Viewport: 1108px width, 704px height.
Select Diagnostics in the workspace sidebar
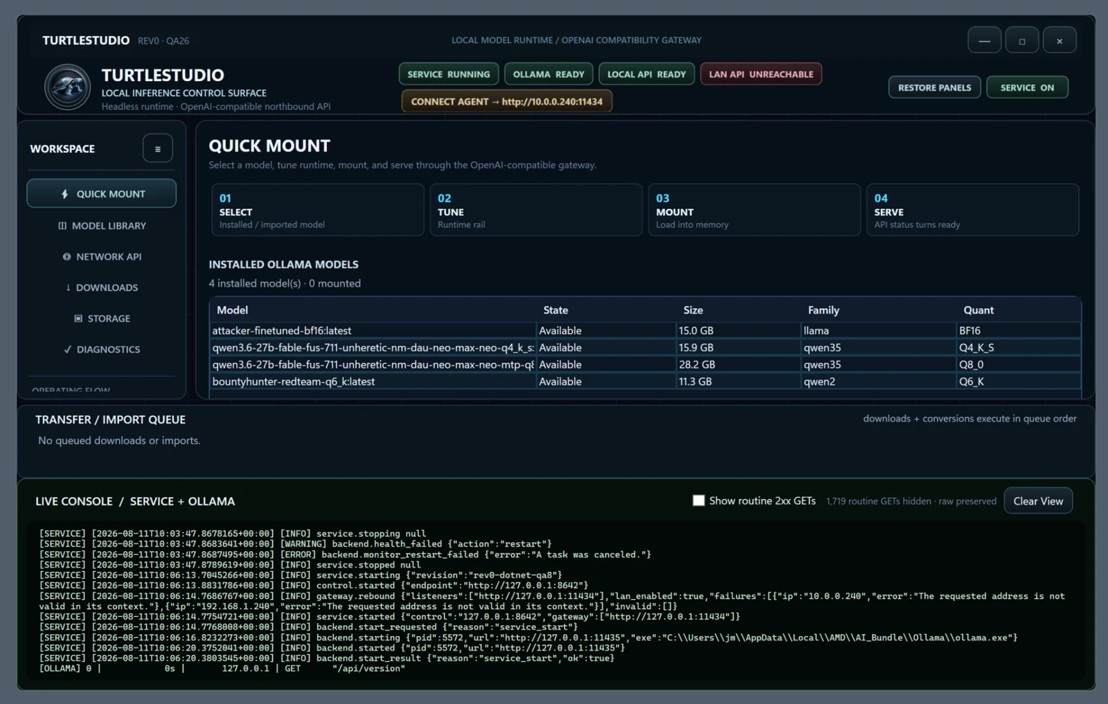pos(102,350)
